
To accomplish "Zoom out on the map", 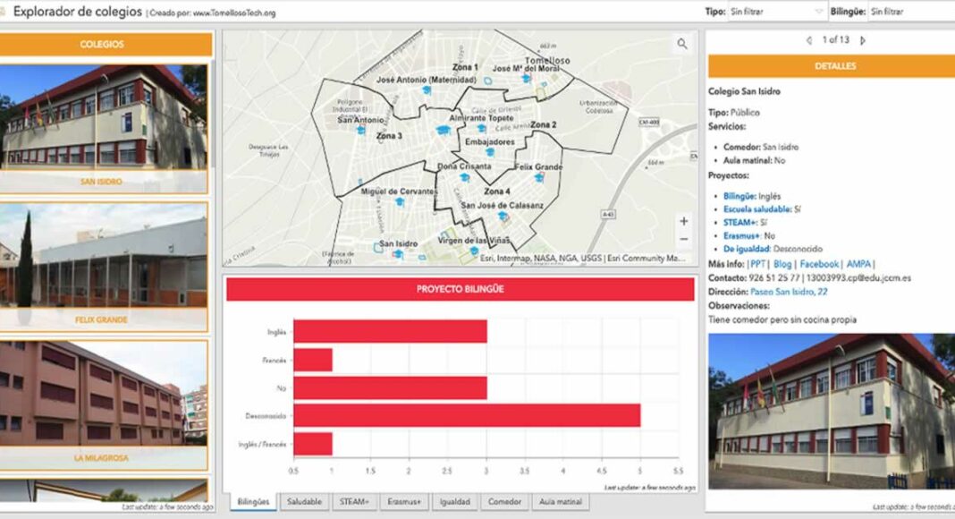I will [x=683, y=239].
